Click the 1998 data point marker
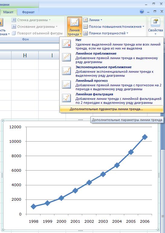 34,206
